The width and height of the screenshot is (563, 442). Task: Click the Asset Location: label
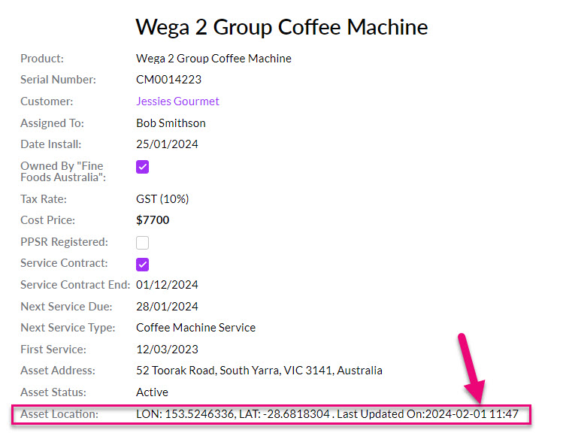pos(59,414)
